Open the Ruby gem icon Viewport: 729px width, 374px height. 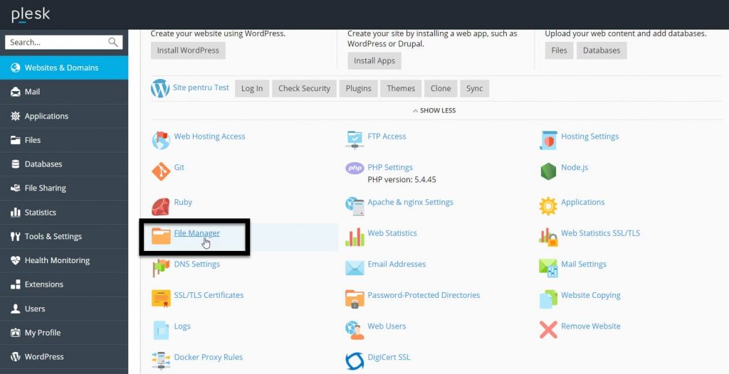point(161,205)
